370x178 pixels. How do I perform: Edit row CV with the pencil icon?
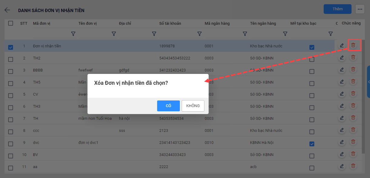tap(342, 94)
